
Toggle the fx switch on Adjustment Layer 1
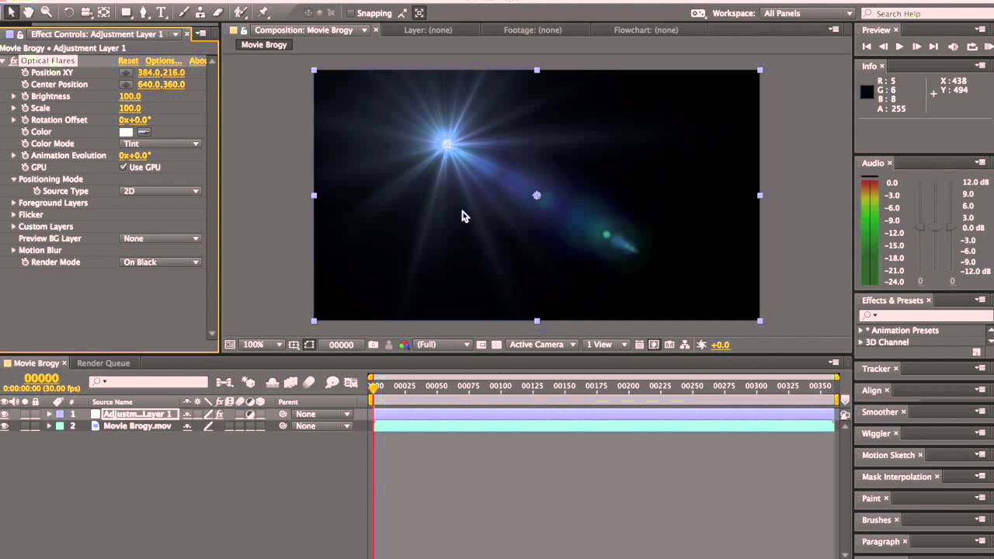(220, 415)
